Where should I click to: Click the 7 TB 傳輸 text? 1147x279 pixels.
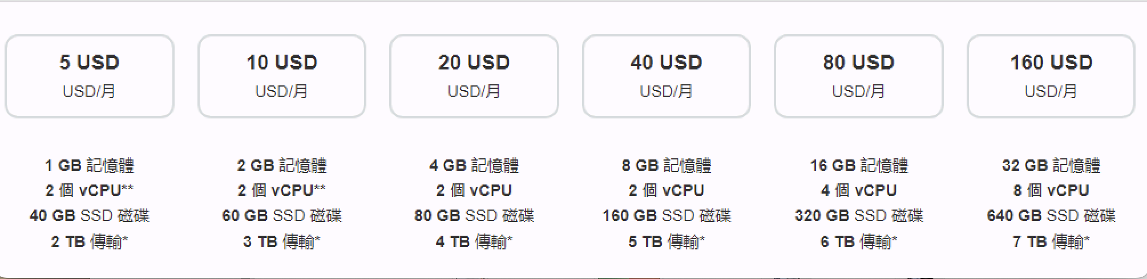tap(1051, 242)
